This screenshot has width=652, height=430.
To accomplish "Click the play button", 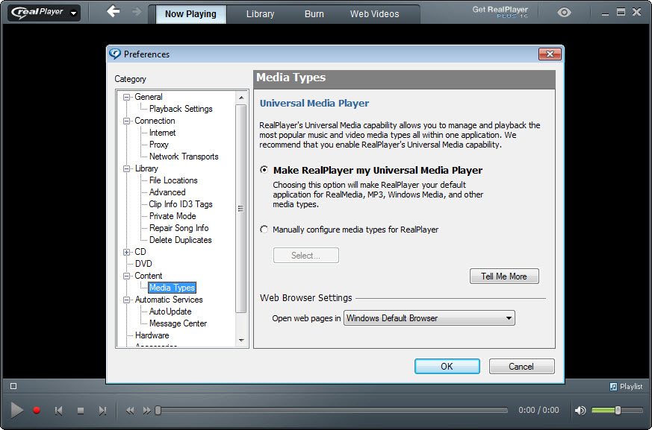I will pyautogui.click(x=16, y=410).
